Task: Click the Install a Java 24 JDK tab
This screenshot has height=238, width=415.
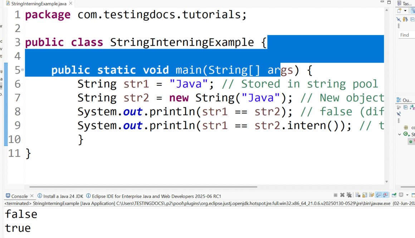Action: [60, 196]
